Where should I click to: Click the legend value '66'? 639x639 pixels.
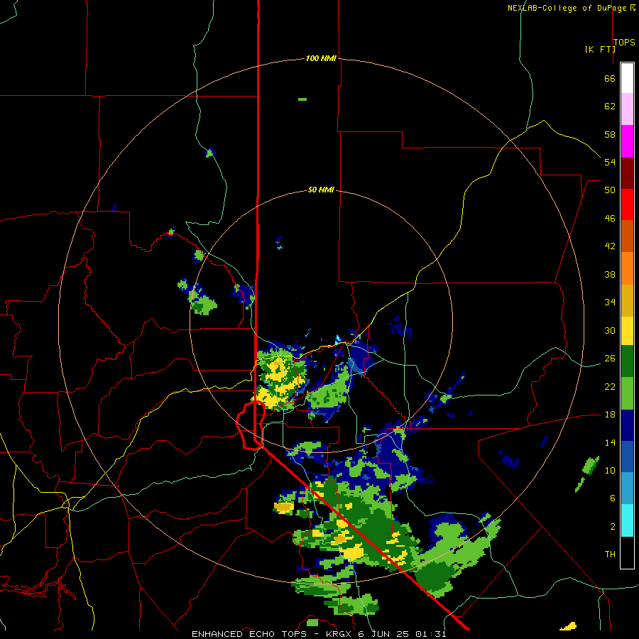pos(610,79)
